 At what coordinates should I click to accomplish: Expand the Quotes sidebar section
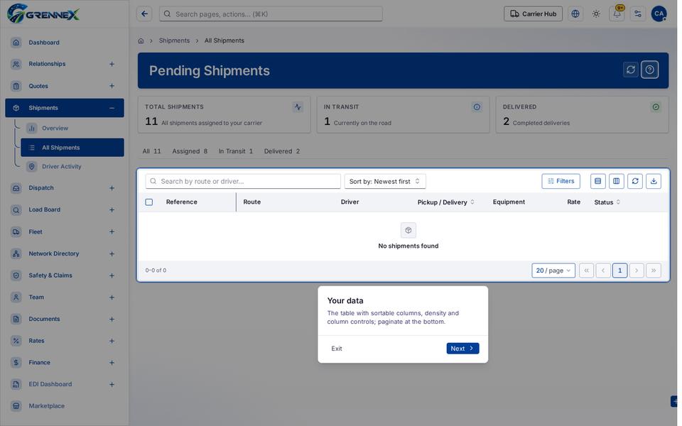[x=112, y=86]
